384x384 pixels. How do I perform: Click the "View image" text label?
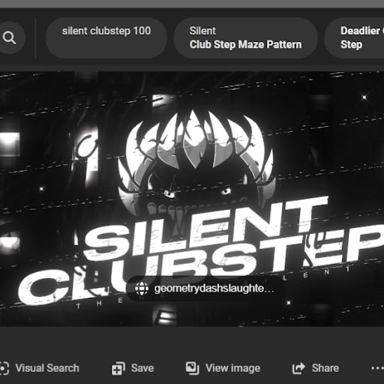coord(232,368)
